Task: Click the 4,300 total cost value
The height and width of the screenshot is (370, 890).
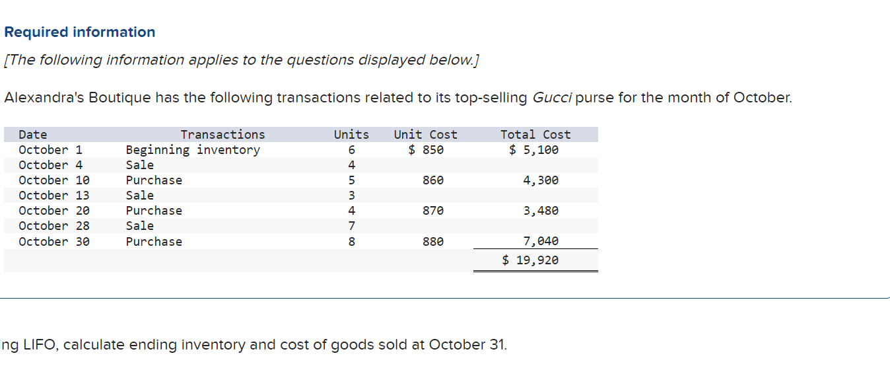Action: (x=541, y=180)
